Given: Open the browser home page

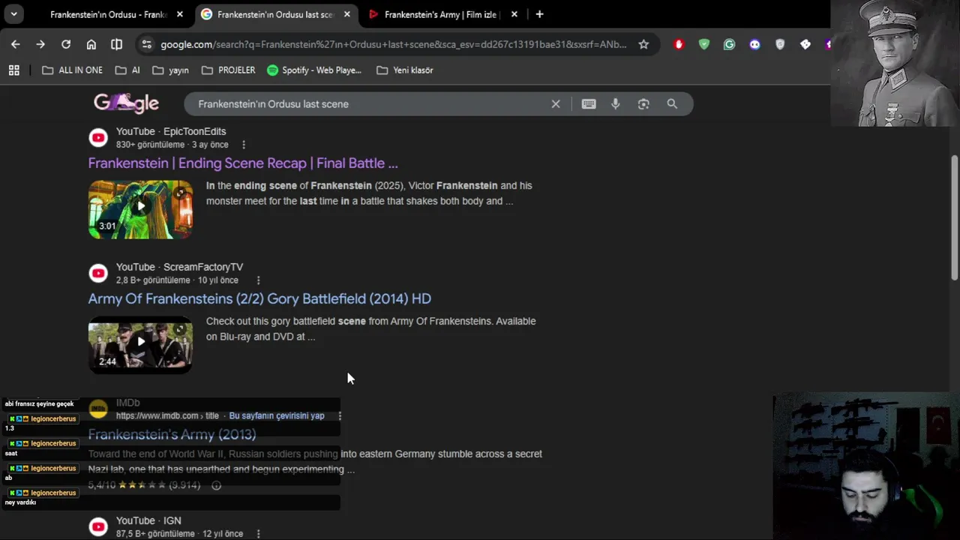Looking at the screenshot, I should [91, 44].
